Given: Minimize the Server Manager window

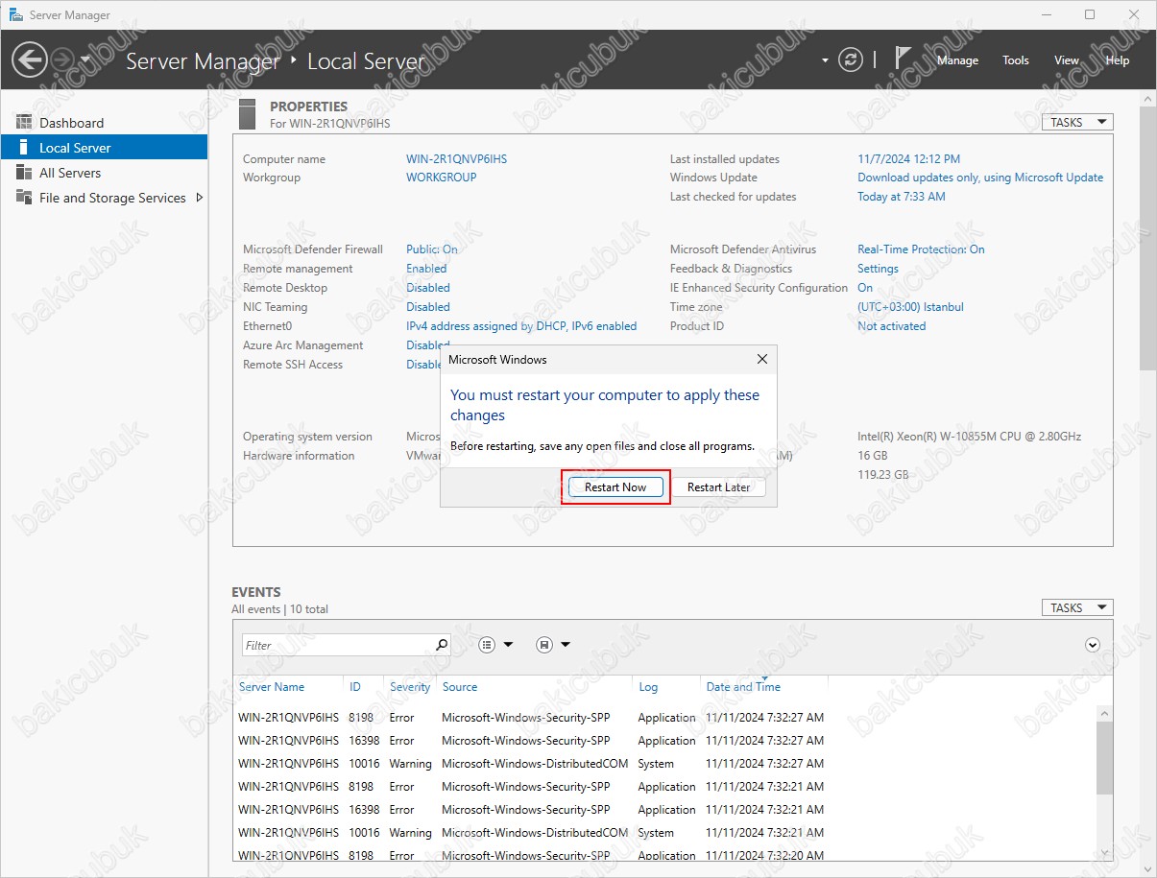Looking at the screenshot, I should (x=1045, y=14).
